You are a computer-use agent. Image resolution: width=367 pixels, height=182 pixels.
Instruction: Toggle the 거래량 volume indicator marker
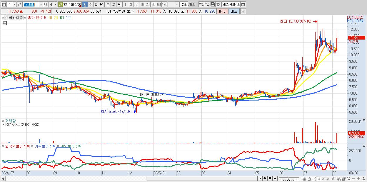[x=3, y=121]
